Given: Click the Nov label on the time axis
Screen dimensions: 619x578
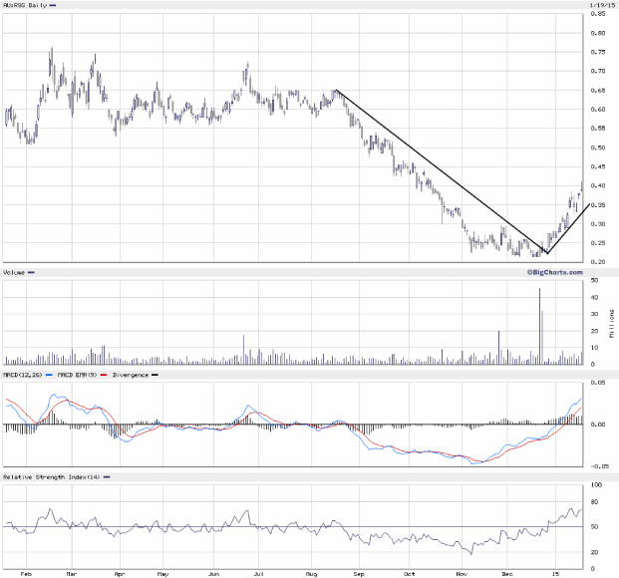Looking at the screenshot, I should pyautogui.click(x=462, y=575).
